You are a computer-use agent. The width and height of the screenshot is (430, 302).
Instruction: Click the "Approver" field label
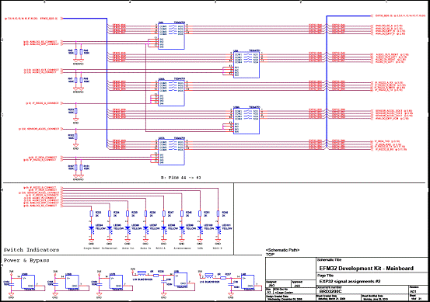[297, 282]
